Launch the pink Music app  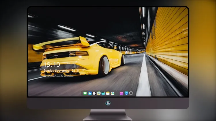pos(121,93)
